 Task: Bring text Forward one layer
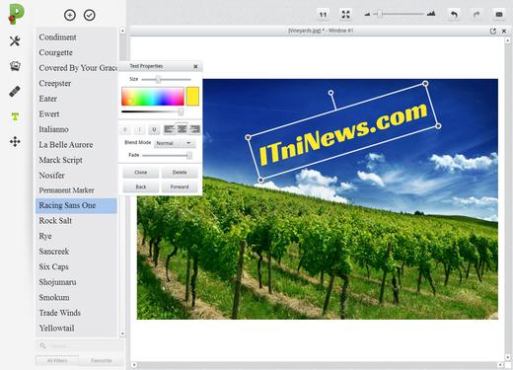(x=180, y=186)
